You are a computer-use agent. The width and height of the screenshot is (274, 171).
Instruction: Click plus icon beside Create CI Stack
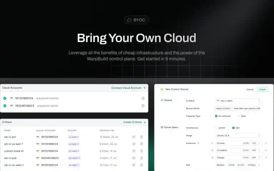(x=145, y=122)
